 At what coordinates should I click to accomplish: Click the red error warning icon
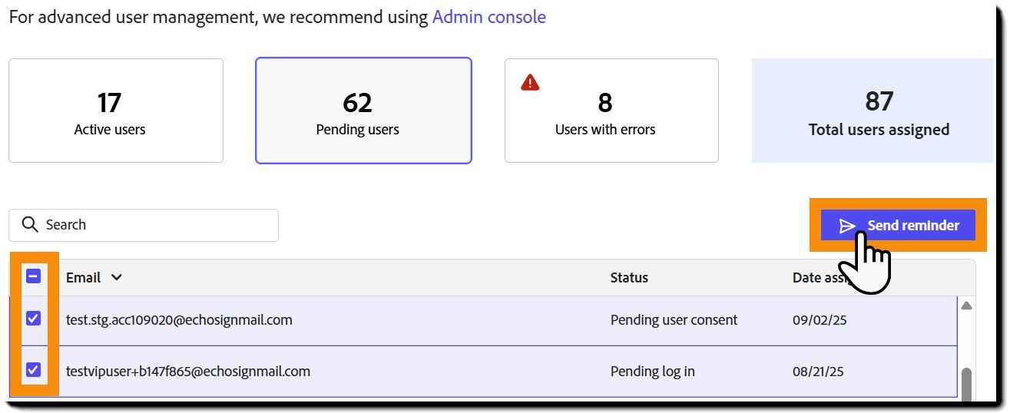pyautogui.click(x=530, y=82)
